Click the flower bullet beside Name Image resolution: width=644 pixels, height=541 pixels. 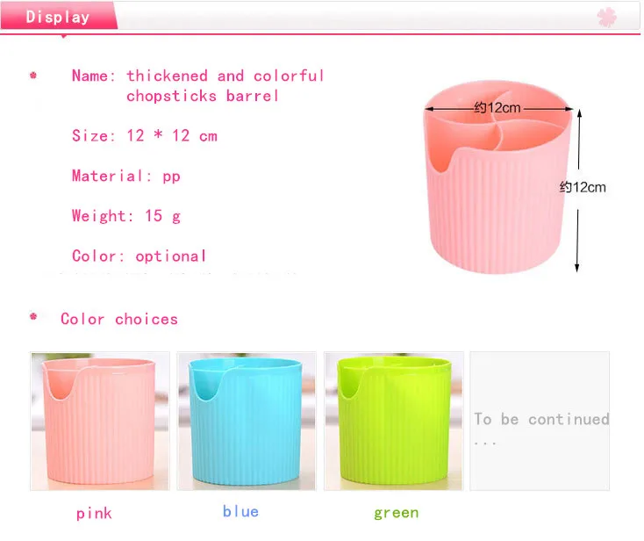tap(33, 76)
